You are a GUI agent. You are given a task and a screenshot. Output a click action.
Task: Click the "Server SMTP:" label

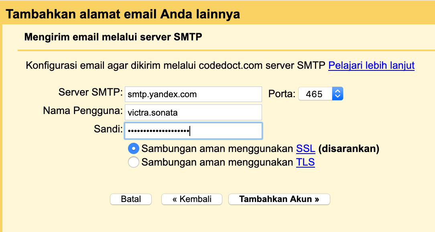point(91,92)
